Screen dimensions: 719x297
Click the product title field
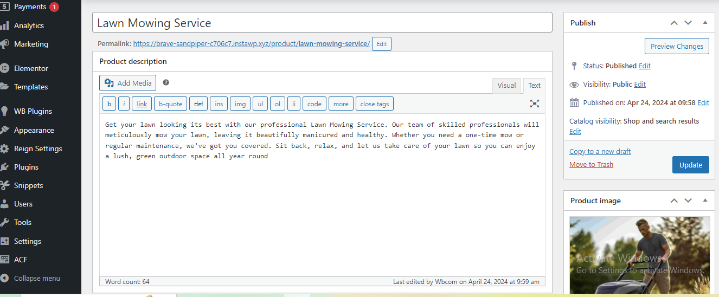[x=322, y=23]
